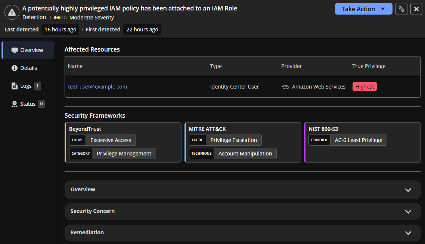Screen dimensions: 425x244
Task: Open the test-user@example.com resource link
Action: pos(97,87)
